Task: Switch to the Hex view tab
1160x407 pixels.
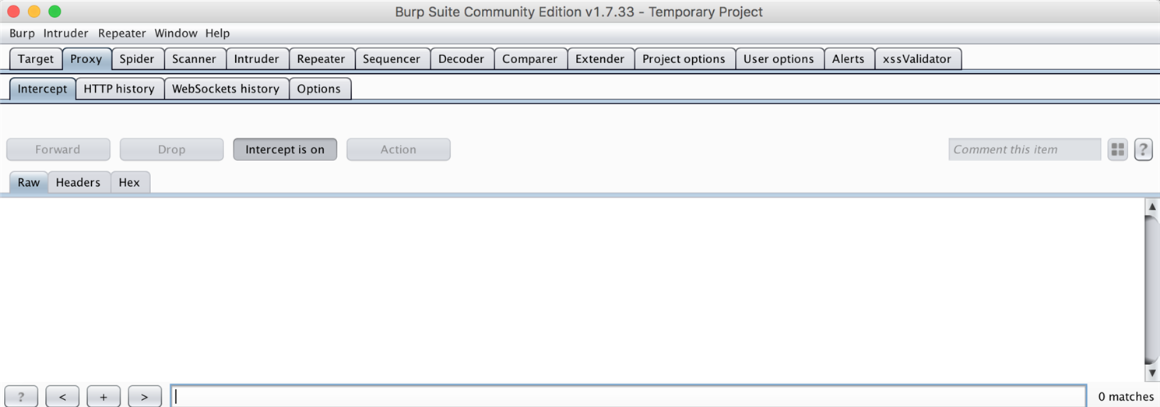Action: pos(129,182)
